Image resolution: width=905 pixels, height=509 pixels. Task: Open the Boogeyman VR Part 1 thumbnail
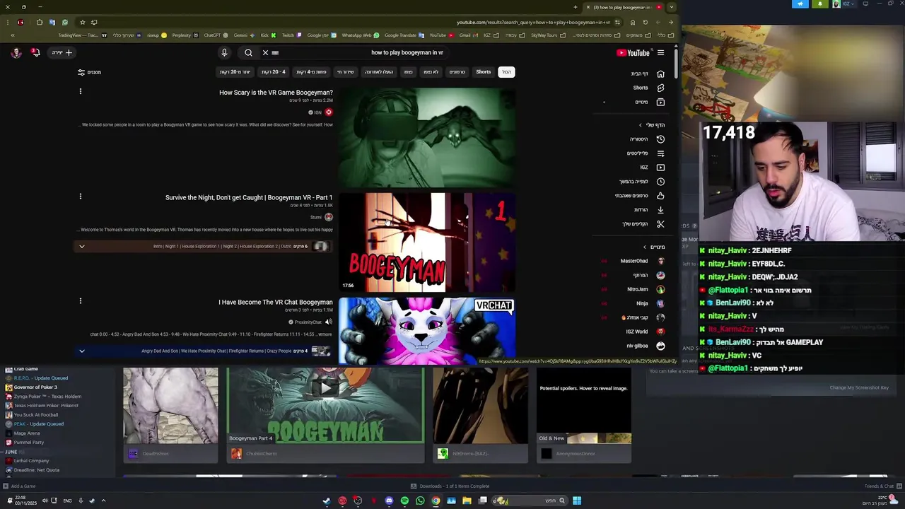[427, 242]
